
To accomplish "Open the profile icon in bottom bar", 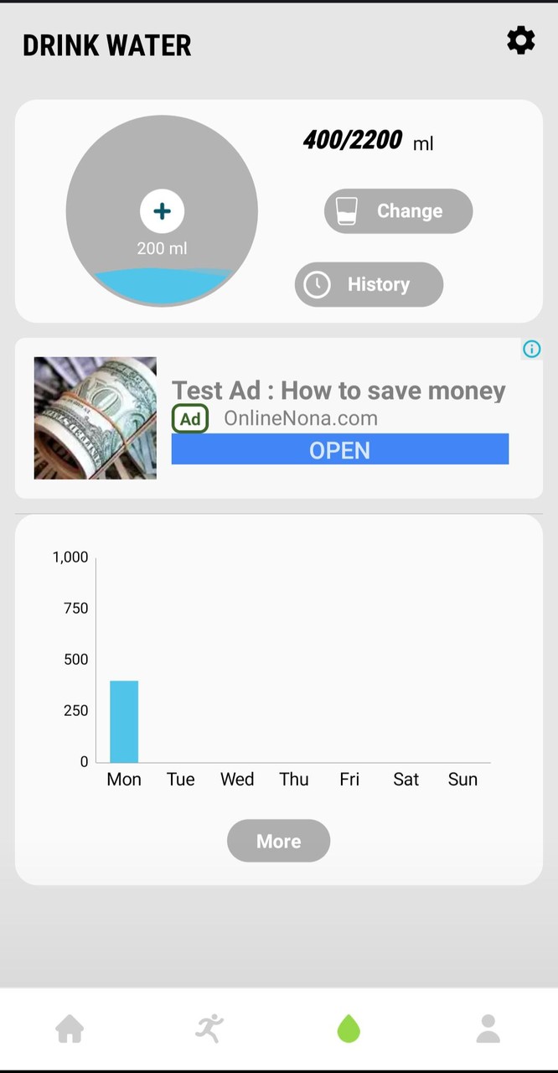I will click(x=488, y=1029).
